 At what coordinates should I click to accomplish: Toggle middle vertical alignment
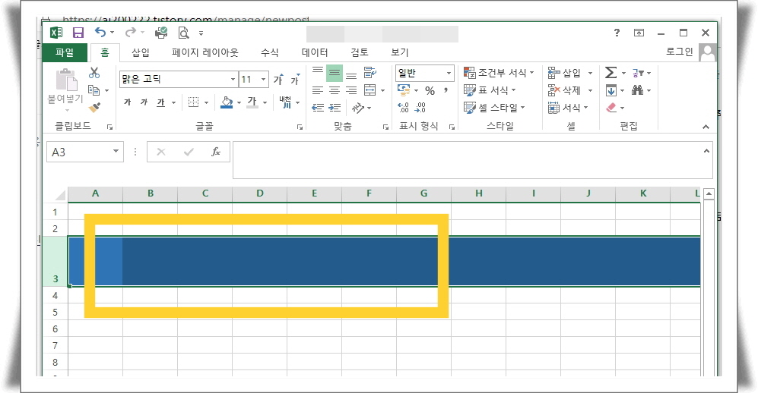click(335, 73)
